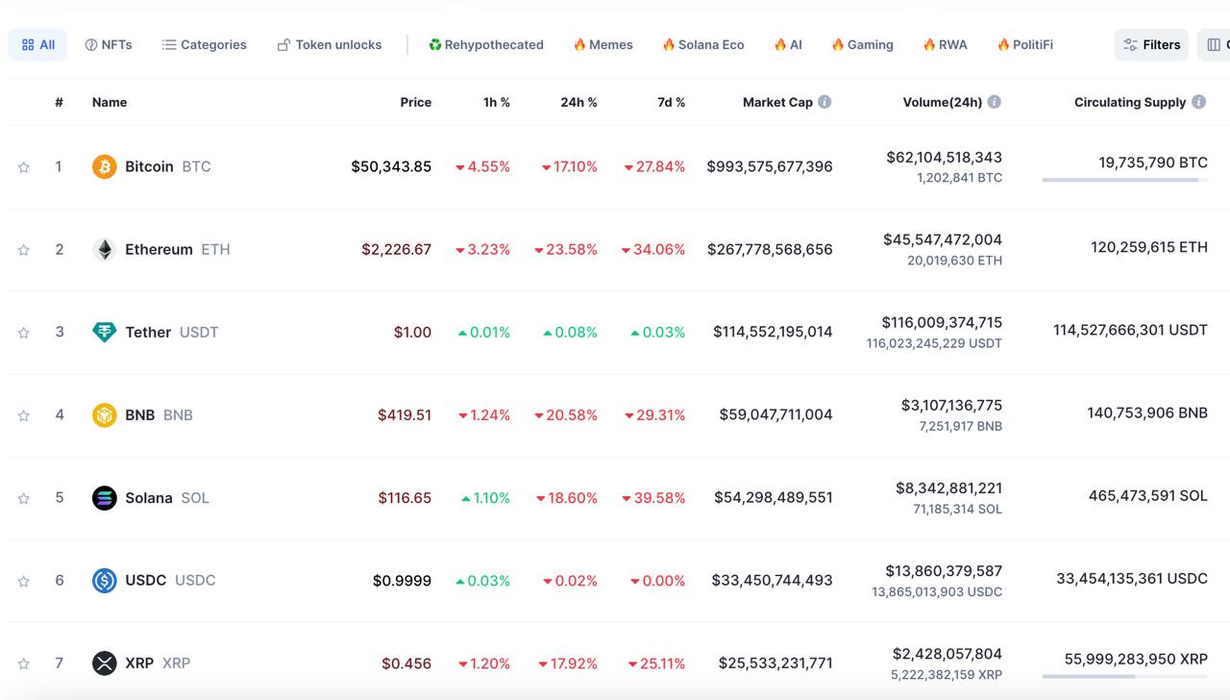The width and height of the screenshot is (1230, 700).
Task: Open the Filters panel
Action: tap(1151, 44)
